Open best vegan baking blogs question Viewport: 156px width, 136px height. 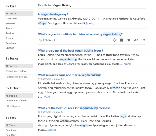click(x=71, y=51)
